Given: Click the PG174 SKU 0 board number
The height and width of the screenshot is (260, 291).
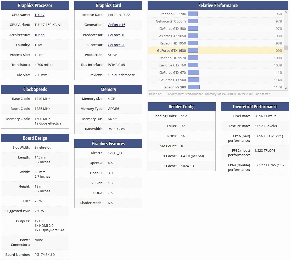Looking at the screenshot, I should [44, 255].
